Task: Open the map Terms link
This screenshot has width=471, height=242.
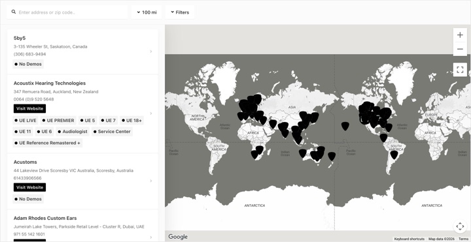Action: click(463, 239)
